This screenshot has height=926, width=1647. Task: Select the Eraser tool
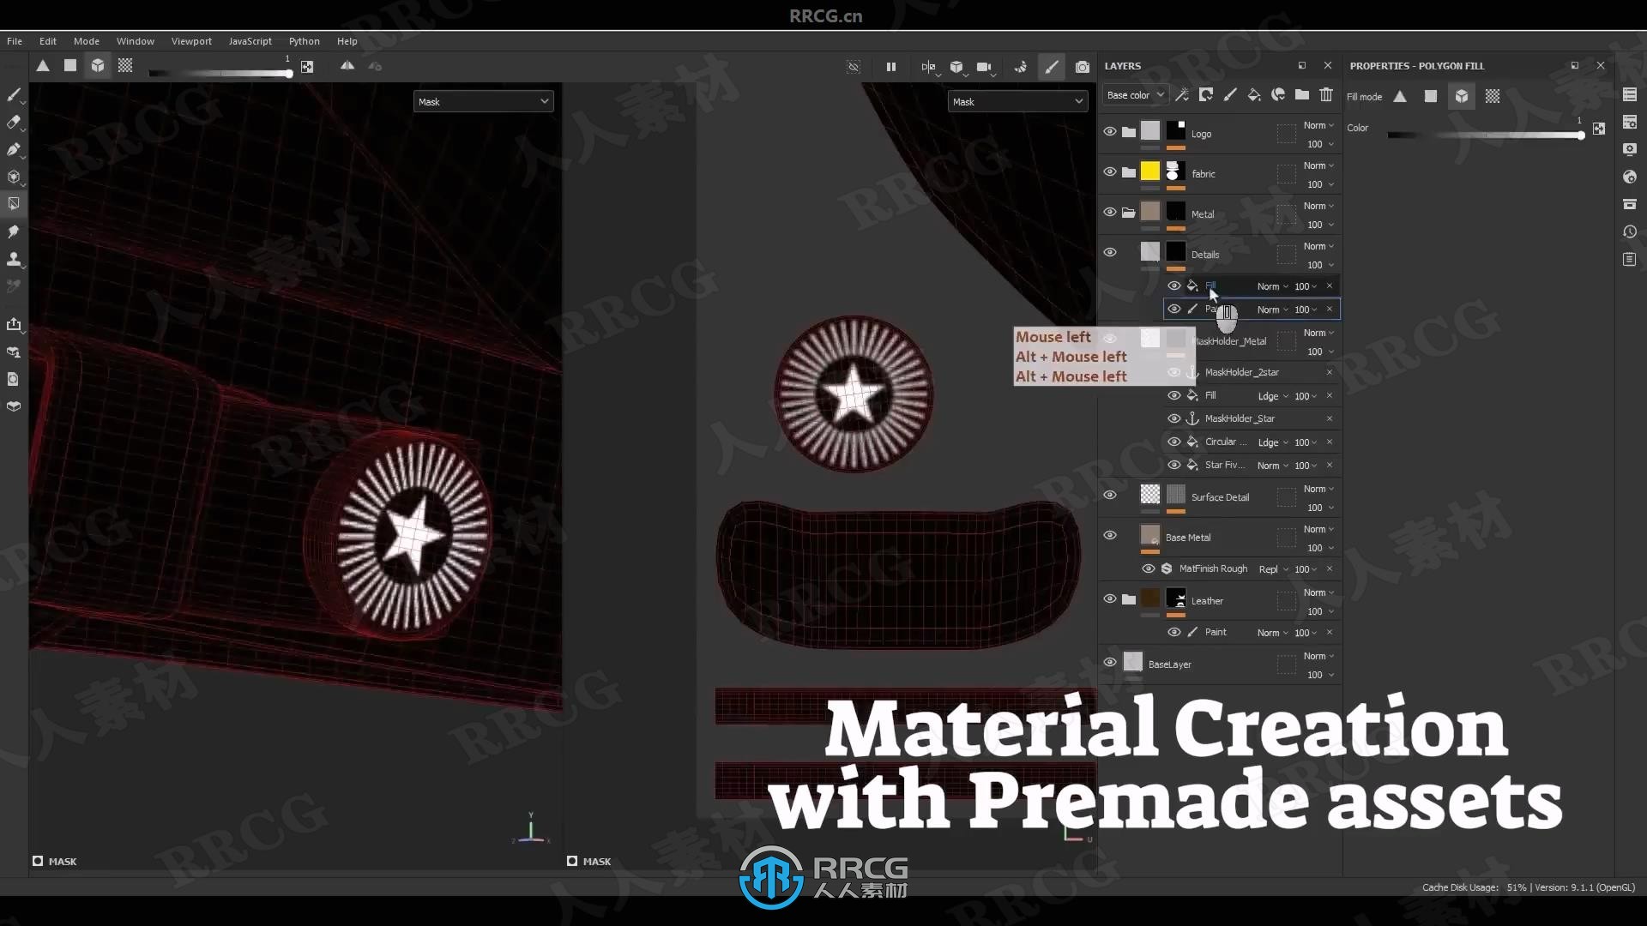point(14,122)
